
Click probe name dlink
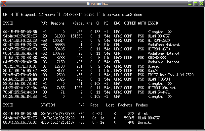click(x=143, y=114)
